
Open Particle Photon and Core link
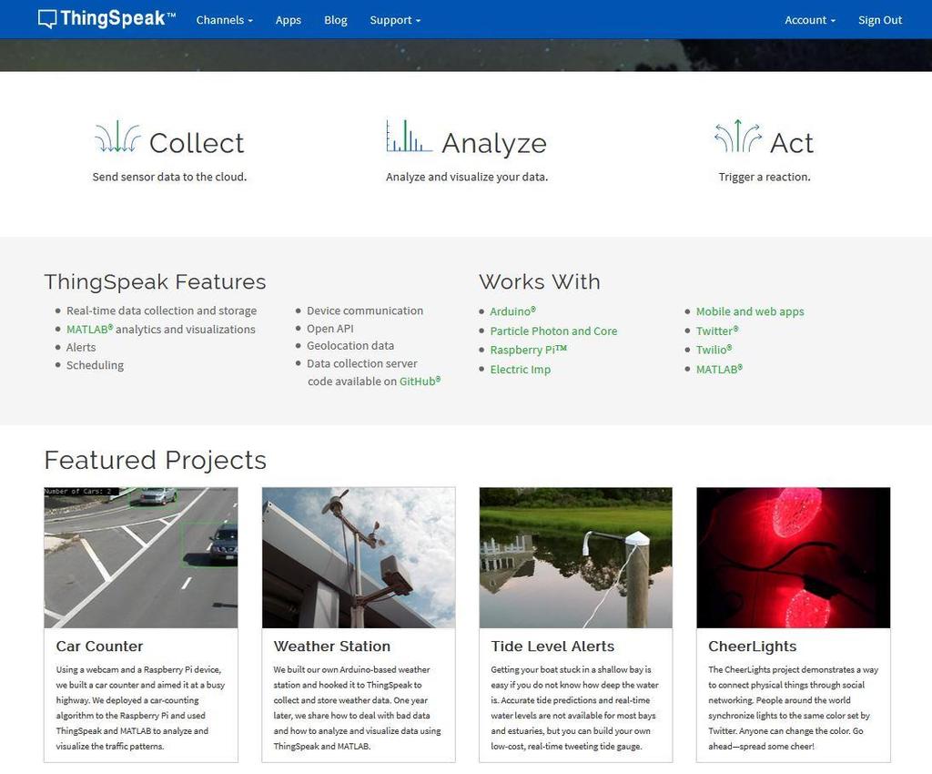point(553,331)
